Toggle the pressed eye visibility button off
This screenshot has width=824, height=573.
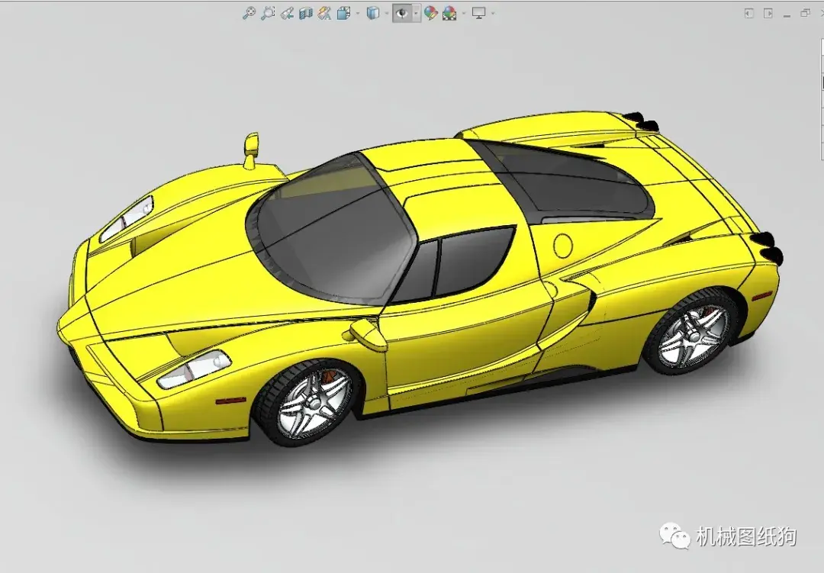(x=401, y=13)
